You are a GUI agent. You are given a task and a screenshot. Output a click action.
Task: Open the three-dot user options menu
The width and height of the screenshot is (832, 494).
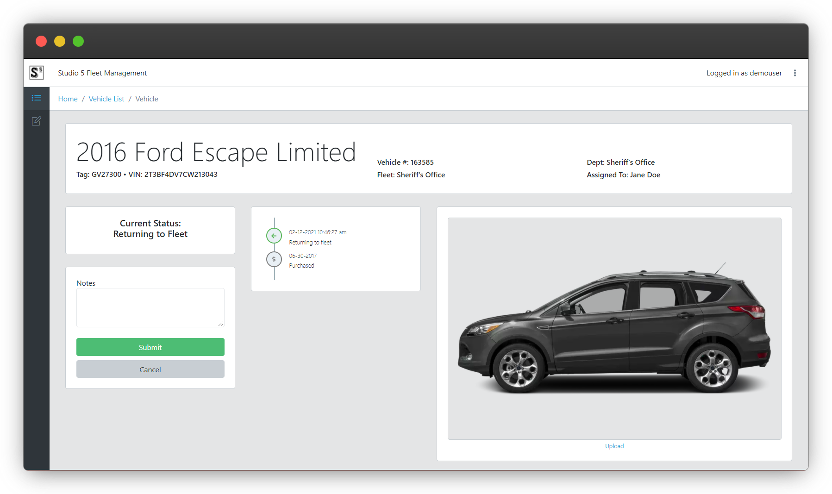(x=794, y=73)
